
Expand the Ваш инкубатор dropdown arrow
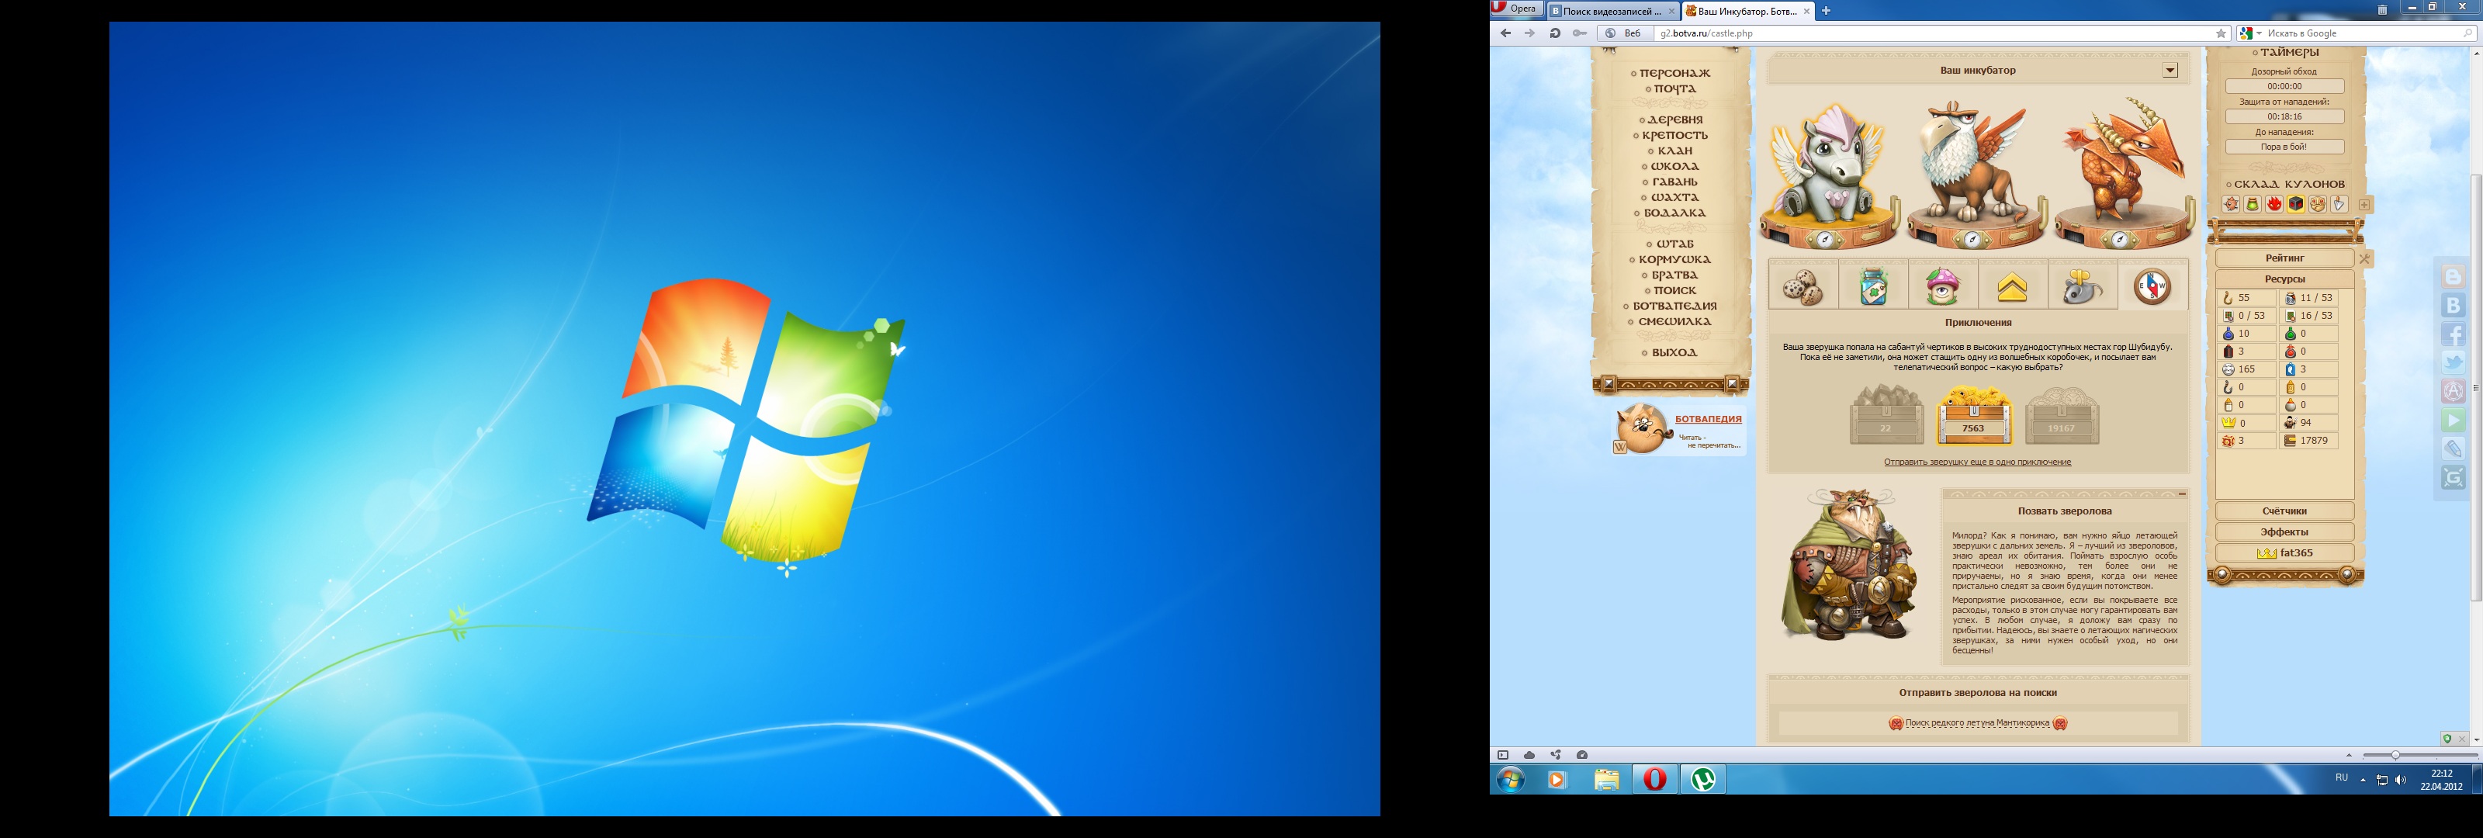2170,71
